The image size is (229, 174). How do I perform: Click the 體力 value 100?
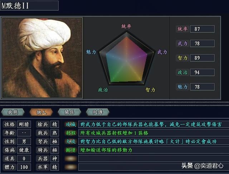click(x=24, y=167)
